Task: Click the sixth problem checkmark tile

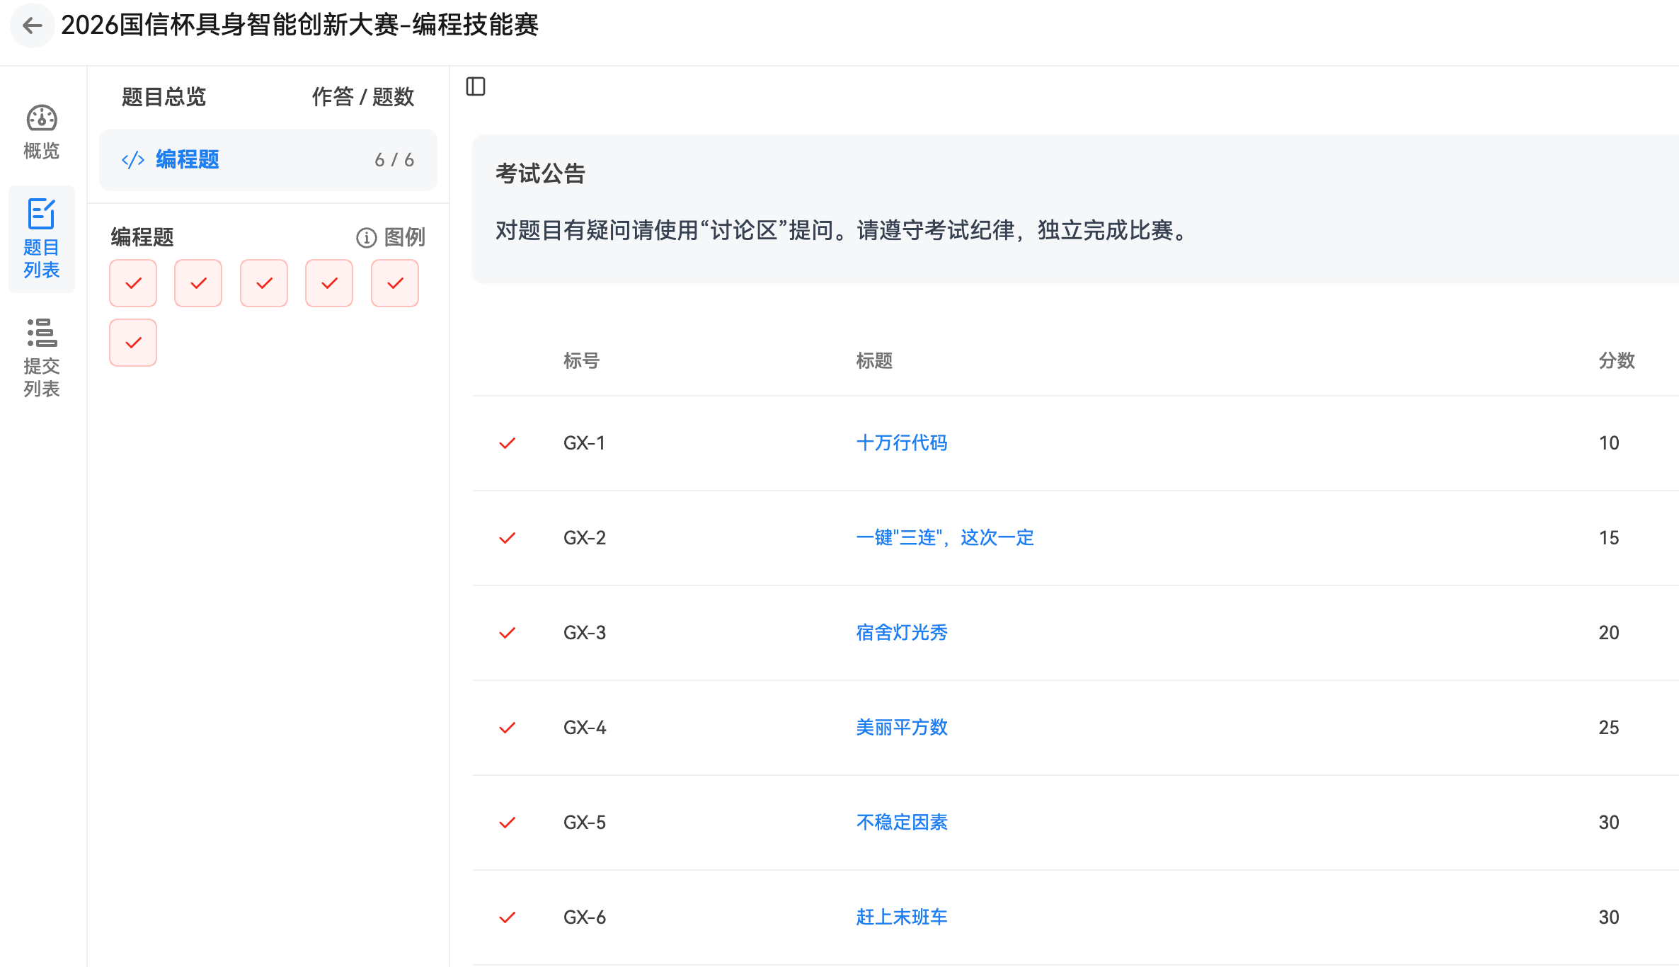Action: [x=133, y=343]
